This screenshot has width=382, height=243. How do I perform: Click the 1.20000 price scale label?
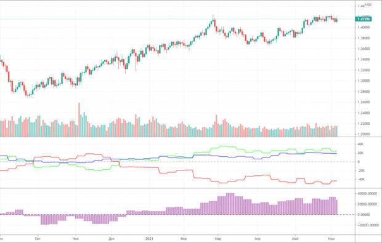pos(364,134)
